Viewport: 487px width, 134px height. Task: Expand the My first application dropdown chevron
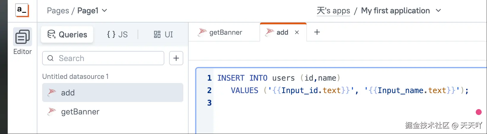pyautogui.click(x=438, y=11)
